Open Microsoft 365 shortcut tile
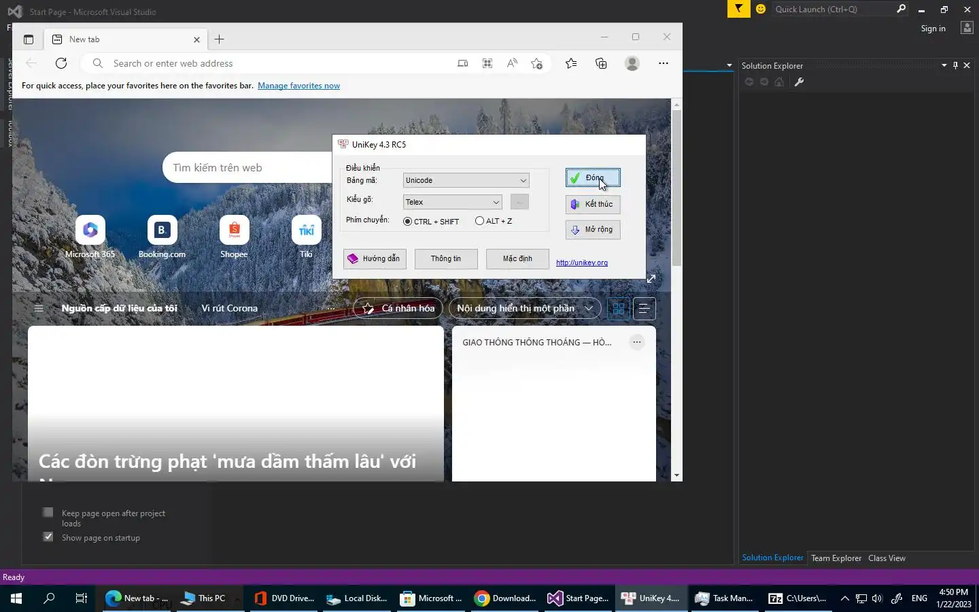Viewport: 979px width, 612px height. (90, 230)
